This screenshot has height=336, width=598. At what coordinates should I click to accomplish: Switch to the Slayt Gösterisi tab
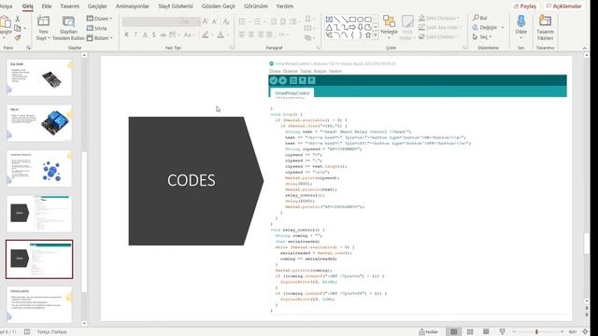176,7
